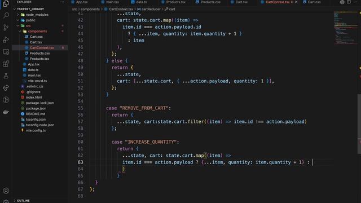Click the editor toolbar icon left of split editor

(x=342, y=2)
